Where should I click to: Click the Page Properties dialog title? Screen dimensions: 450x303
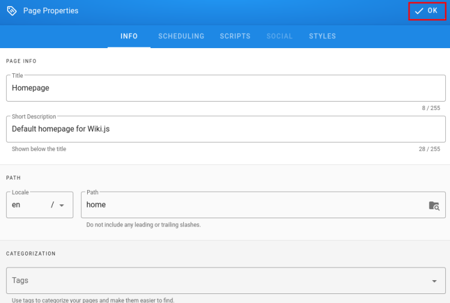(50, 11)
